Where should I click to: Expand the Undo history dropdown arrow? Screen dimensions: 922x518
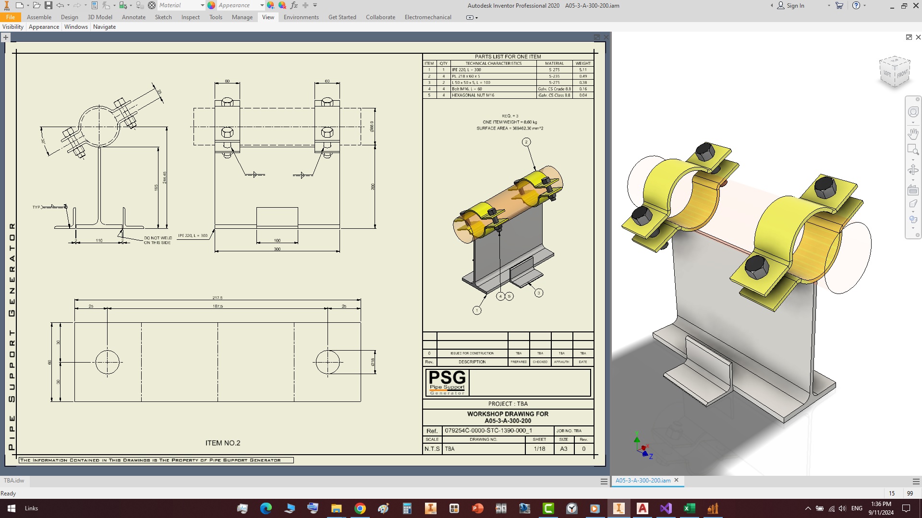click(68, 5)
